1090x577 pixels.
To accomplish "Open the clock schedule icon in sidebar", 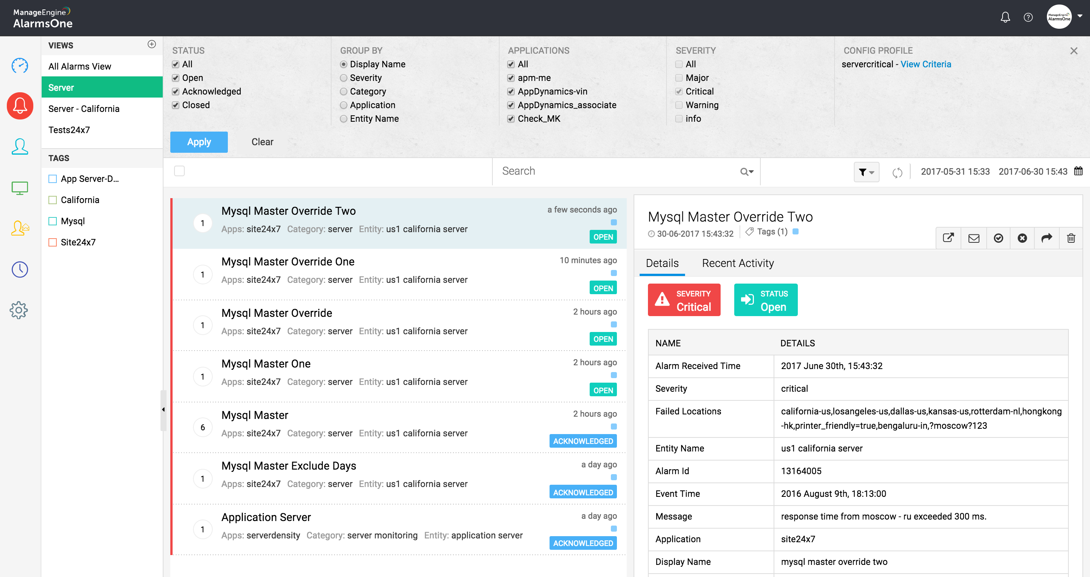I will point(19,269).
